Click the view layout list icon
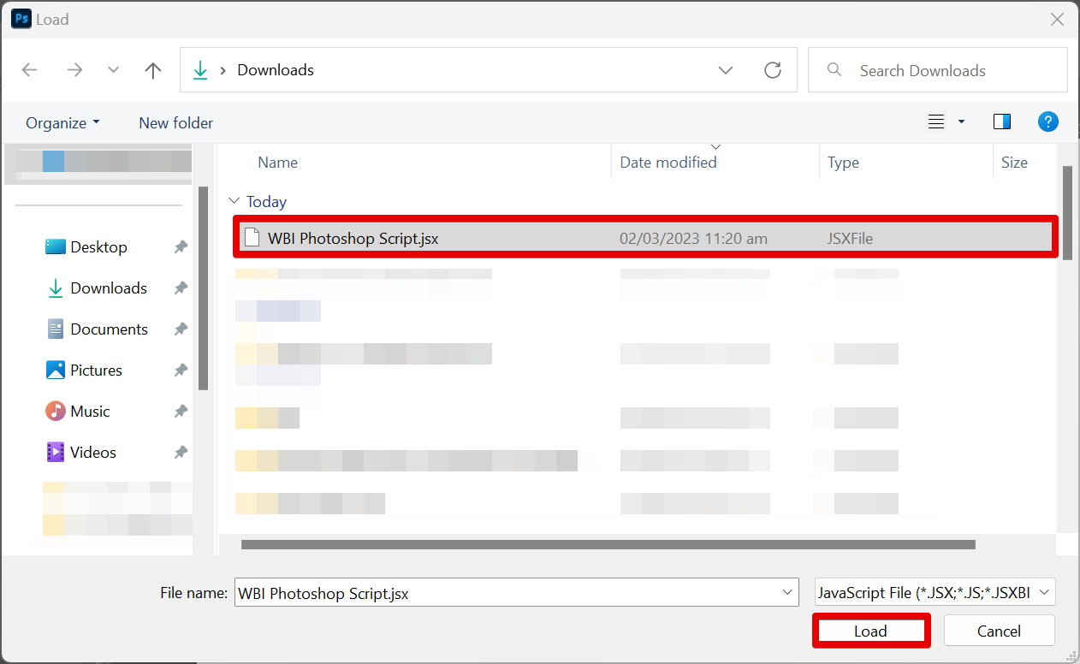Screen dimensions: 1080x664 [936, 122]
